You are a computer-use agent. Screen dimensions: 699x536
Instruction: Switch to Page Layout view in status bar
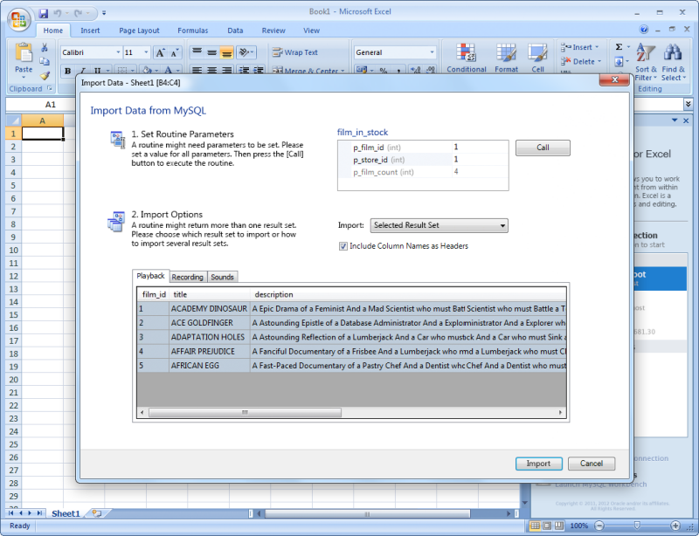point(547,526)
